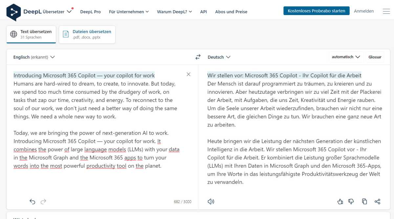Play translation audio with speaker icon
Screen dimensions: 394x219
[x=211, y=202]
